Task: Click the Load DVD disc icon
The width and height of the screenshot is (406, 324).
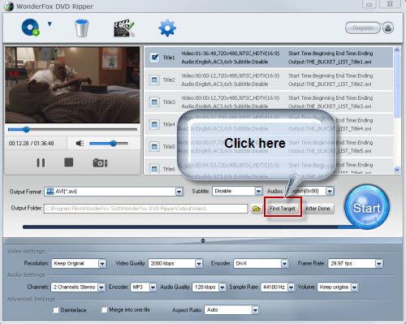Action: click(30, 28)
